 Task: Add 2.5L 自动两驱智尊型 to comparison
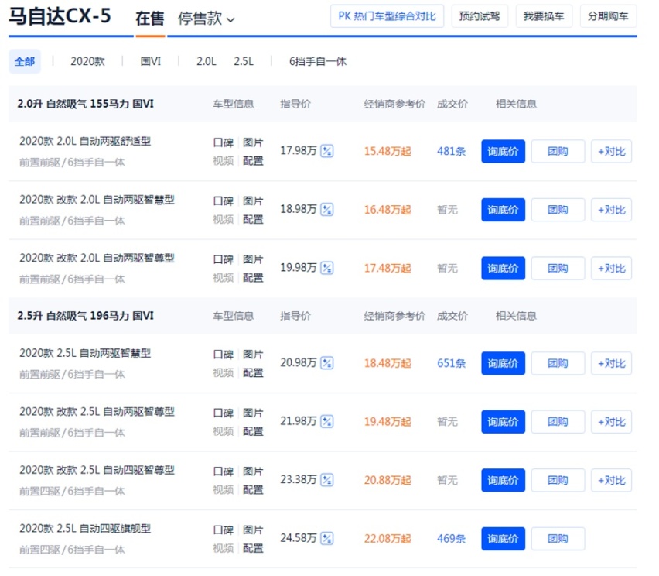(612, 422)
